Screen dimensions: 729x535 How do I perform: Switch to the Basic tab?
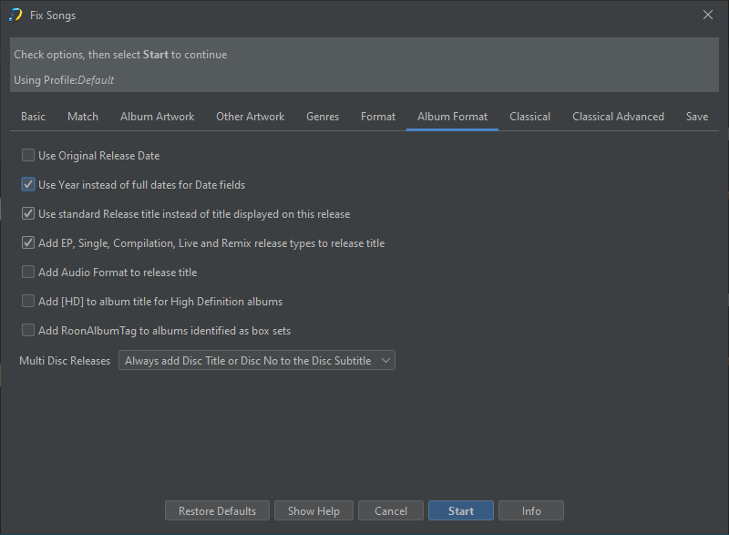pos(33,117)
